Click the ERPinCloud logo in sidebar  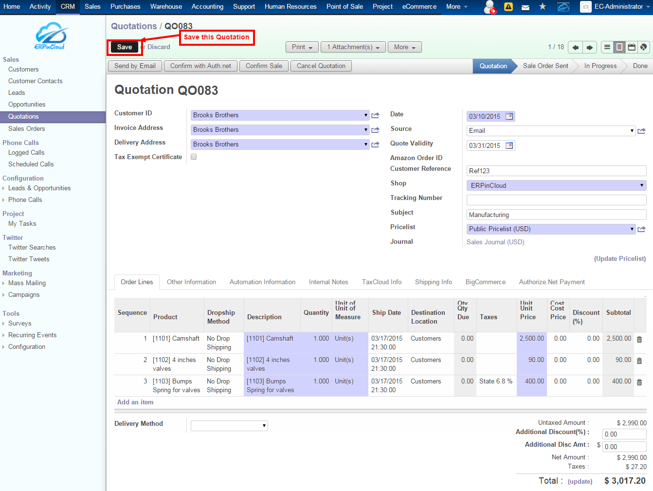[50, 36]
